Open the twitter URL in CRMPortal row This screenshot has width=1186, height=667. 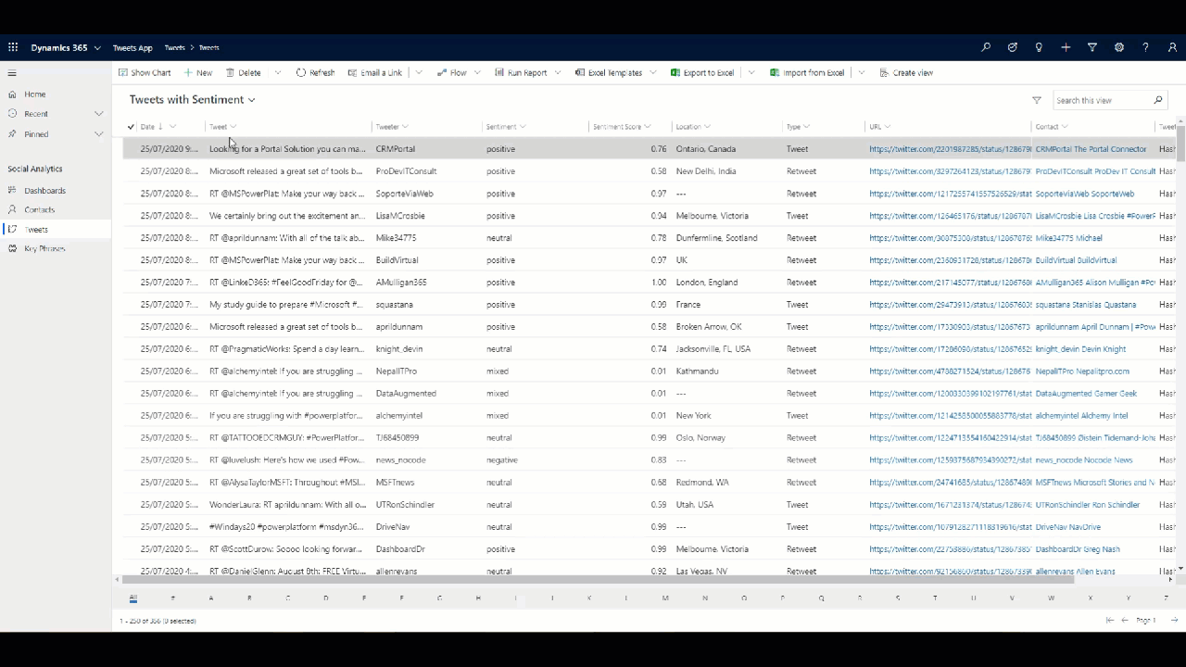pos(949,148)
